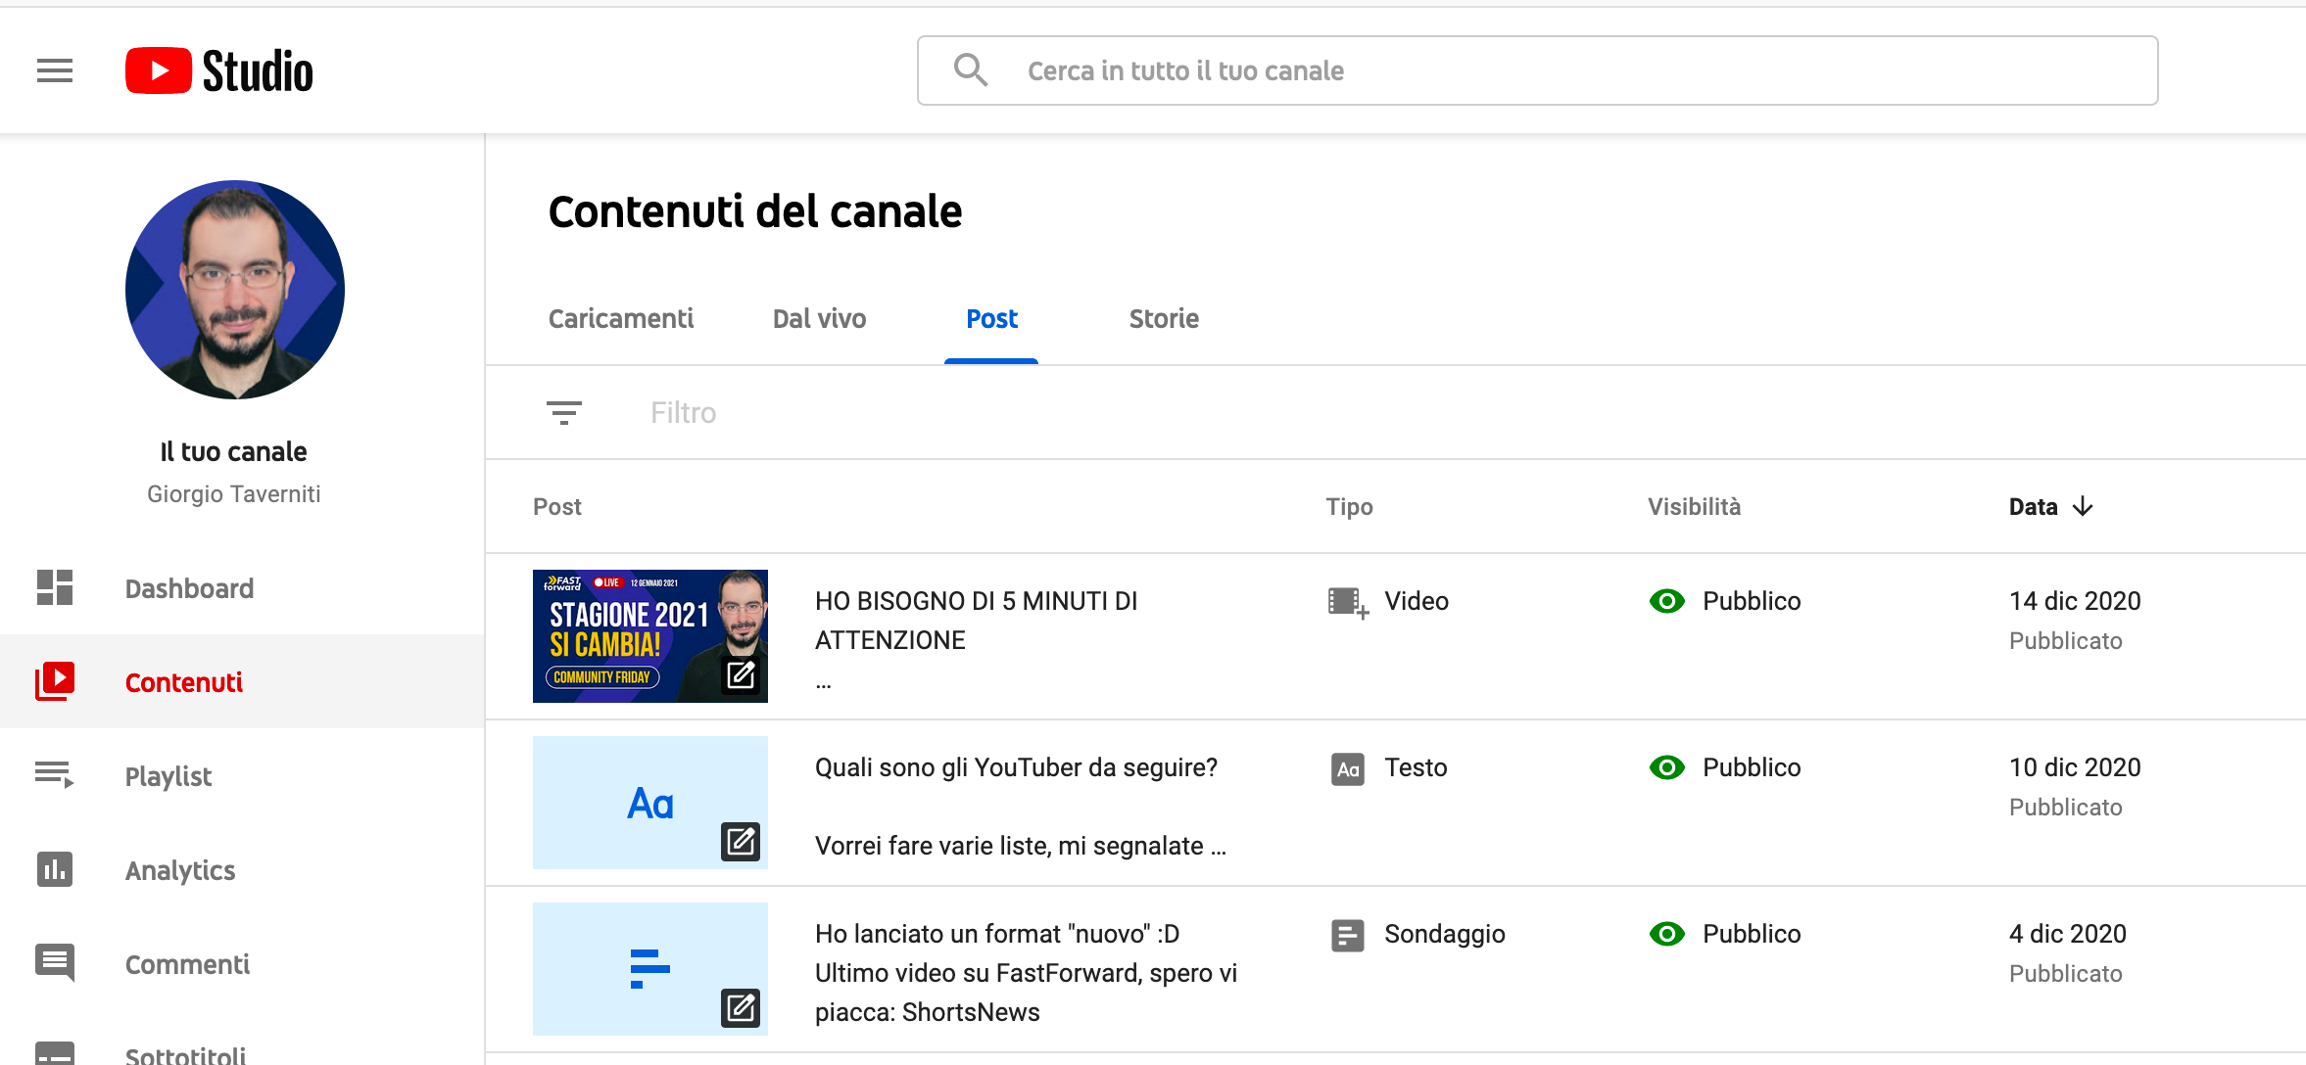
Task: Click the Sottotitoli sidebar icon
Action: tap(55, 1053)
